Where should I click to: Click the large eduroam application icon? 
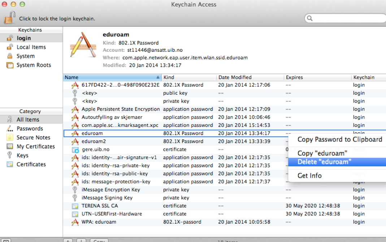(x=83, y=45)
